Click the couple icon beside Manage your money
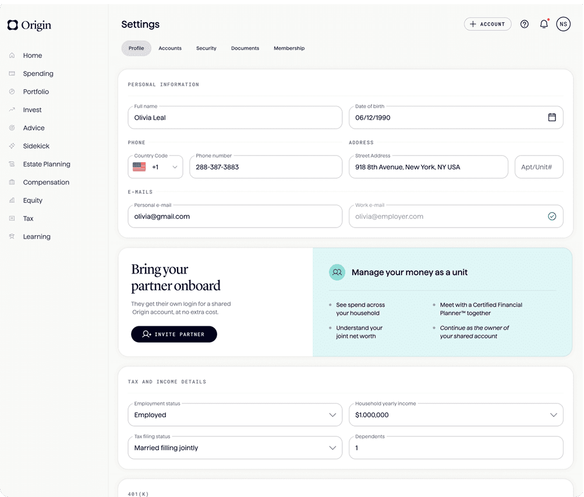Viewport: 584px width, 497px height. tap(337, 272)
